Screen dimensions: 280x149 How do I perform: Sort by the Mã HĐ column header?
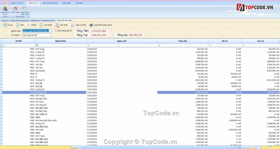pos(19,41)
